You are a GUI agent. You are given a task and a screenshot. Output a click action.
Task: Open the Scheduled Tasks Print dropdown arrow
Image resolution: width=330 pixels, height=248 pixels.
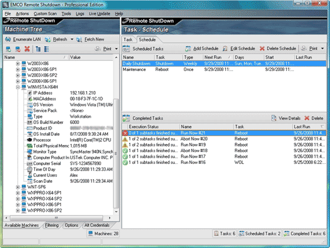point(323,49)
